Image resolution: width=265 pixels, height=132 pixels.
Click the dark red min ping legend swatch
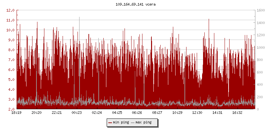pyautogui.click(x=110, y=122)
